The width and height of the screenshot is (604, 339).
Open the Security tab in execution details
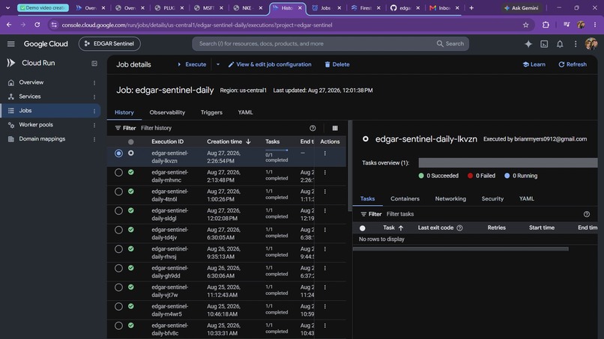pyautogui.click(x=492, y=199)
